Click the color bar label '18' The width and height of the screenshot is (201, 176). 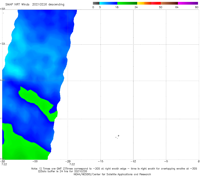pyautogui.click(x=117, y=7)
